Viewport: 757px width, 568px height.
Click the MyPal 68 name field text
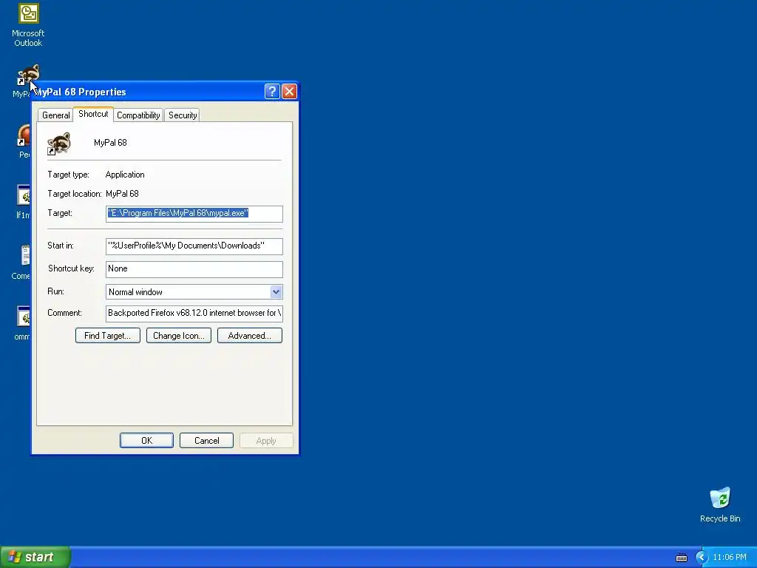pyautogui.click(x=111, y=143)
